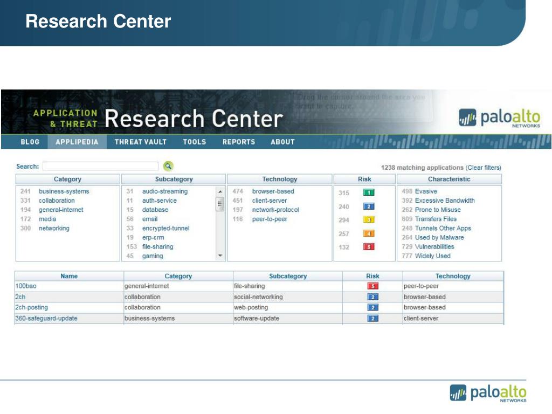This screenshot has width=552, height=414.
Task: Subcategory list scroll down arrow
Action: pyautogui.click(x=220, y=256)
